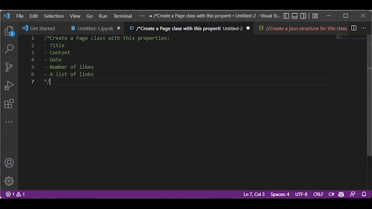The width and height of the screenshot is (372, 209).
Task: Open the Edit menu
Action: point(34,16)
